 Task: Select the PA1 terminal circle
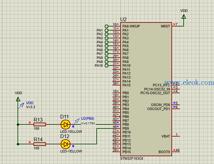(x=106, y=30)
